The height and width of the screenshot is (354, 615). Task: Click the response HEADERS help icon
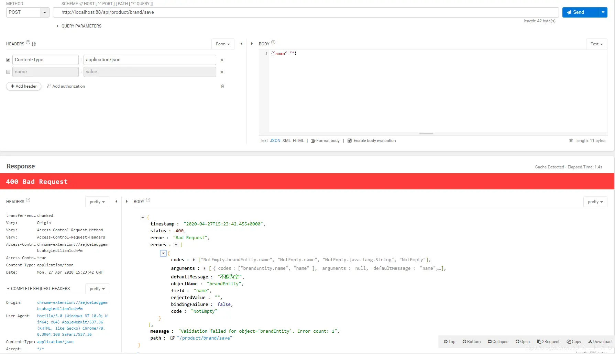point(28,200)
